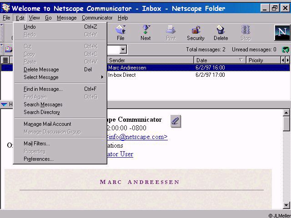
Task: Open the Security toolbar button
Action: pos(196,33)
